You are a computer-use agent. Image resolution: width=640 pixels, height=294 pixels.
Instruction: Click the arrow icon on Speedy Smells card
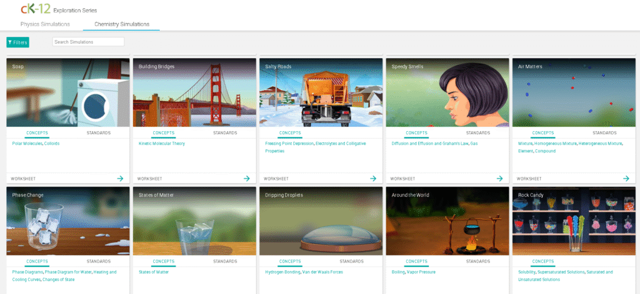pos(500,179)
